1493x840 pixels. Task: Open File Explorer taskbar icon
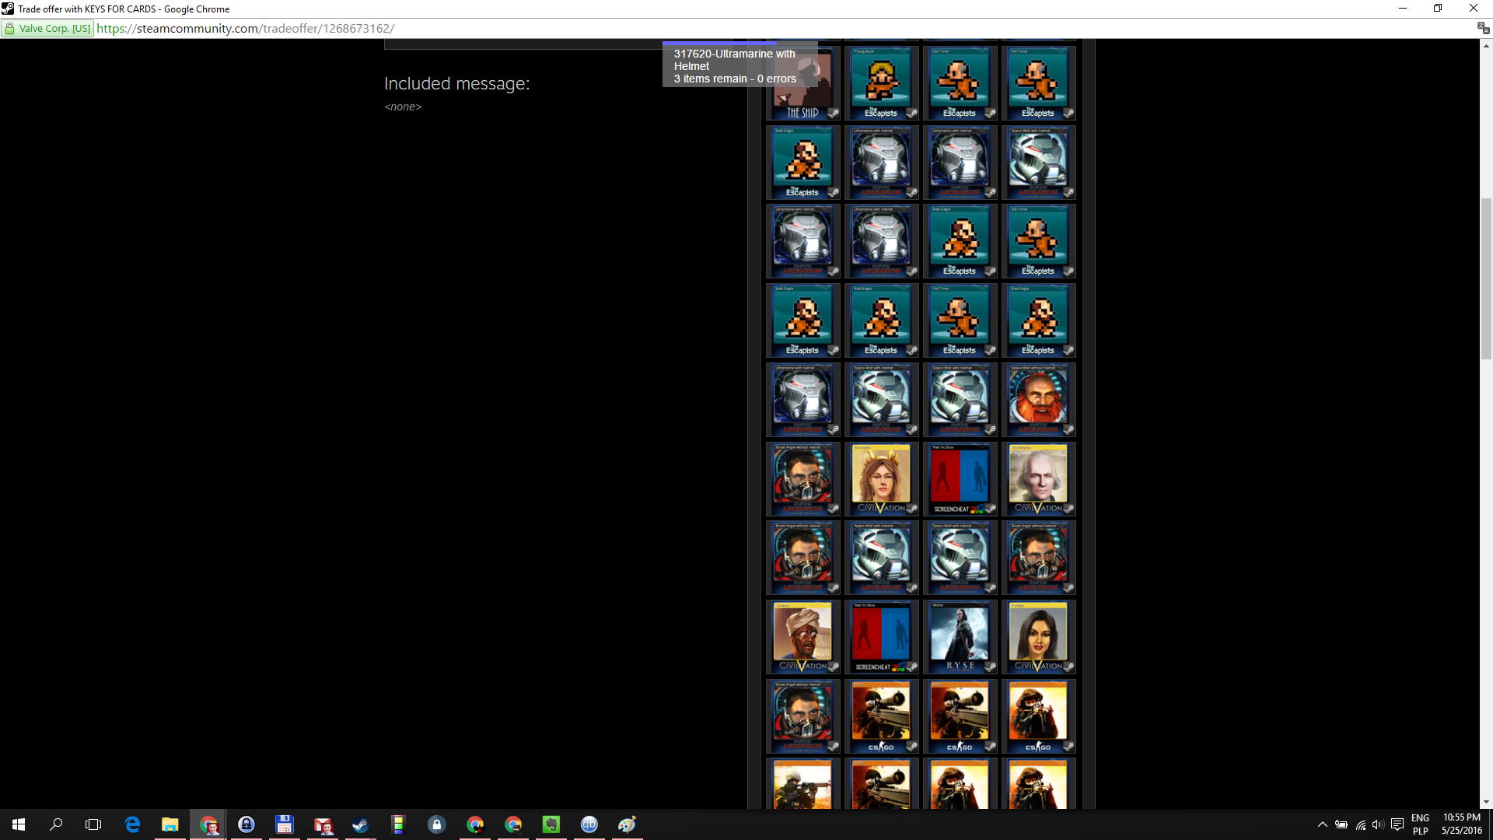coord(170,824)
